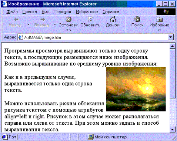Screen dimensions: 177x141
Task: Click the scrollbar down arrow
Action: tap(173, 130)
